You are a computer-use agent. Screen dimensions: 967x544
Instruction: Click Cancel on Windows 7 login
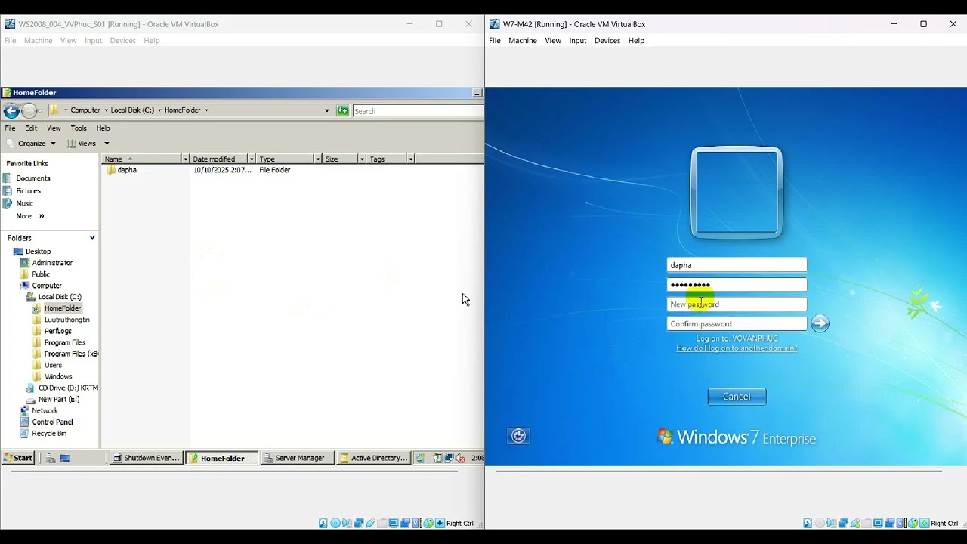[737, 397]
